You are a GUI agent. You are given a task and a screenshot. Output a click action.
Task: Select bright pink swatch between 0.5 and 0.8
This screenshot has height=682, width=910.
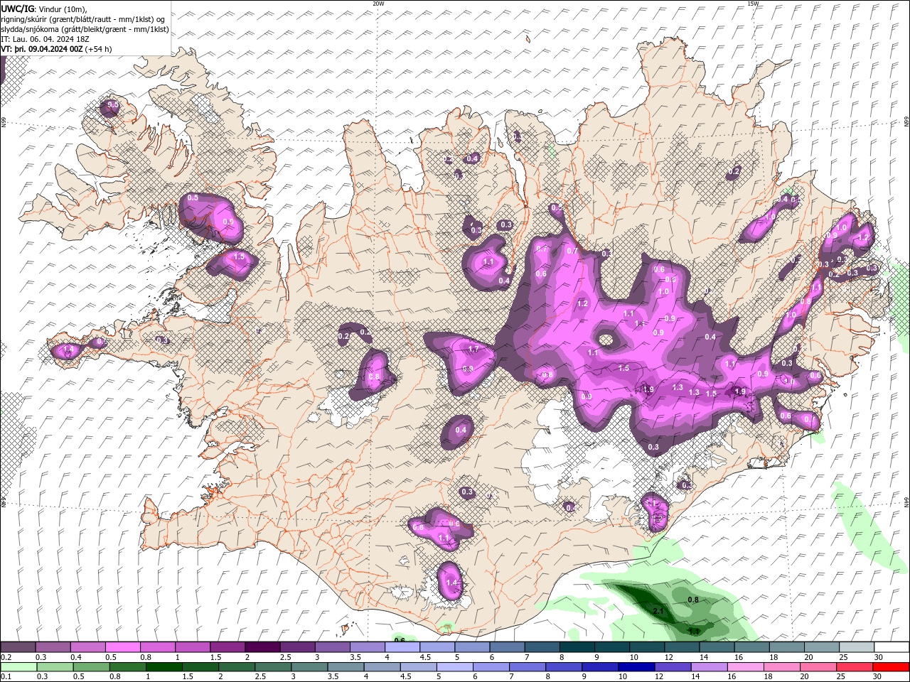[124, 647]
